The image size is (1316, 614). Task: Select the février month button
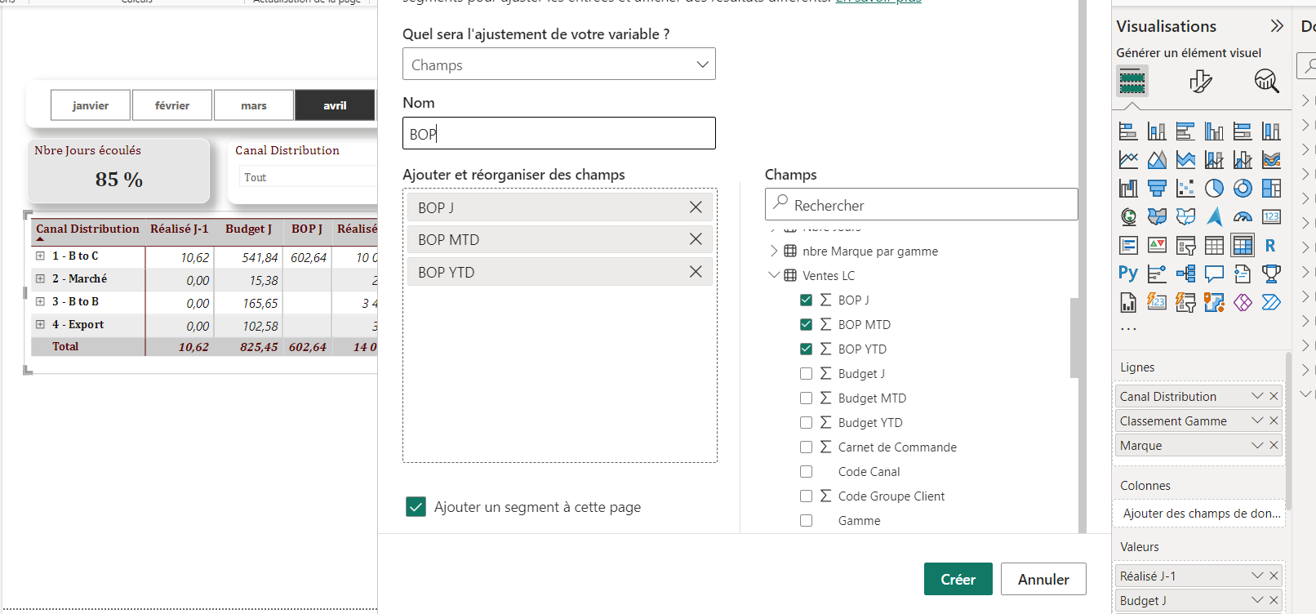pos(172,105)
